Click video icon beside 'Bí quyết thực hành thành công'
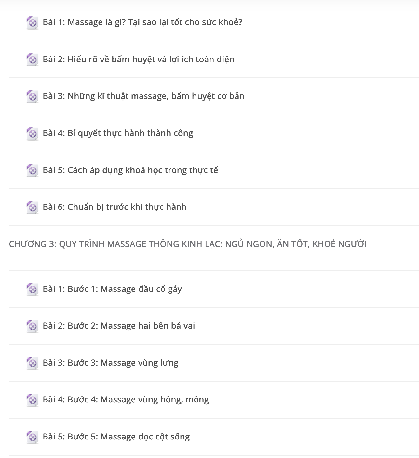 (x=32, y=134)
